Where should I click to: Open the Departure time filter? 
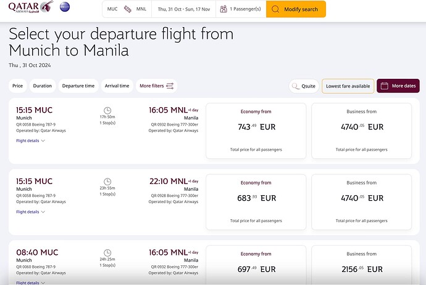(78, 86)
